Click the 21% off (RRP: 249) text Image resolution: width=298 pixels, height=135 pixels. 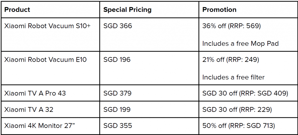pos(230,60)
